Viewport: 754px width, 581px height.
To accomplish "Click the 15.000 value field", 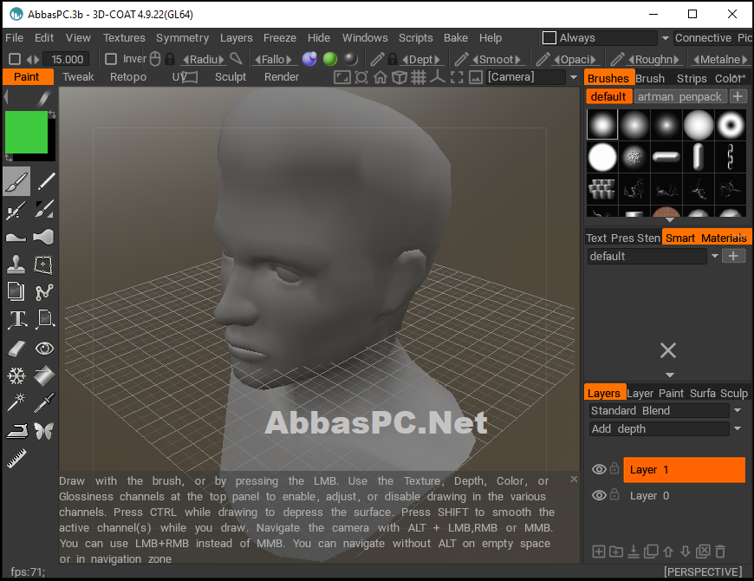I will [x=67, y=59].
